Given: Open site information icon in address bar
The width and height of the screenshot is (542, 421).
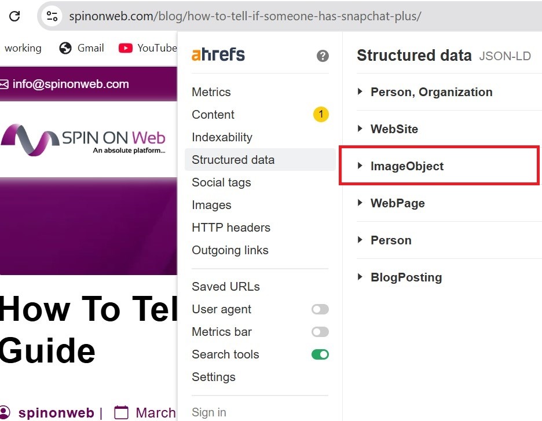Looking at the screenshot, I should point(52,16).
